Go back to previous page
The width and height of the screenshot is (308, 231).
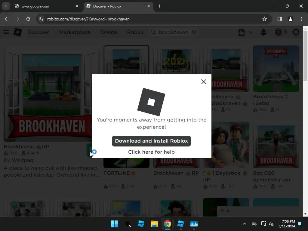7,19
